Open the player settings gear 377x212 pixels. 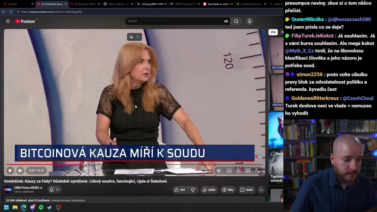coord(239,170)
